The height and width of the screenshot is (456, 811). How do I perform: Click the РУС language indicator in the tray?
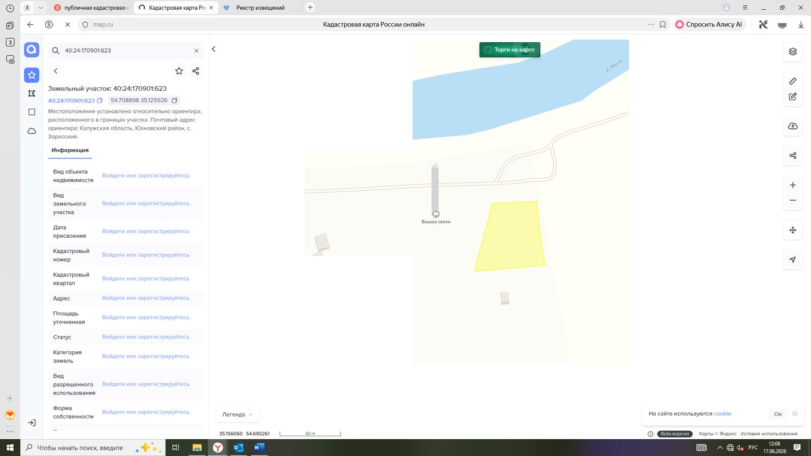pyautogui.click(x=753, y=447)
